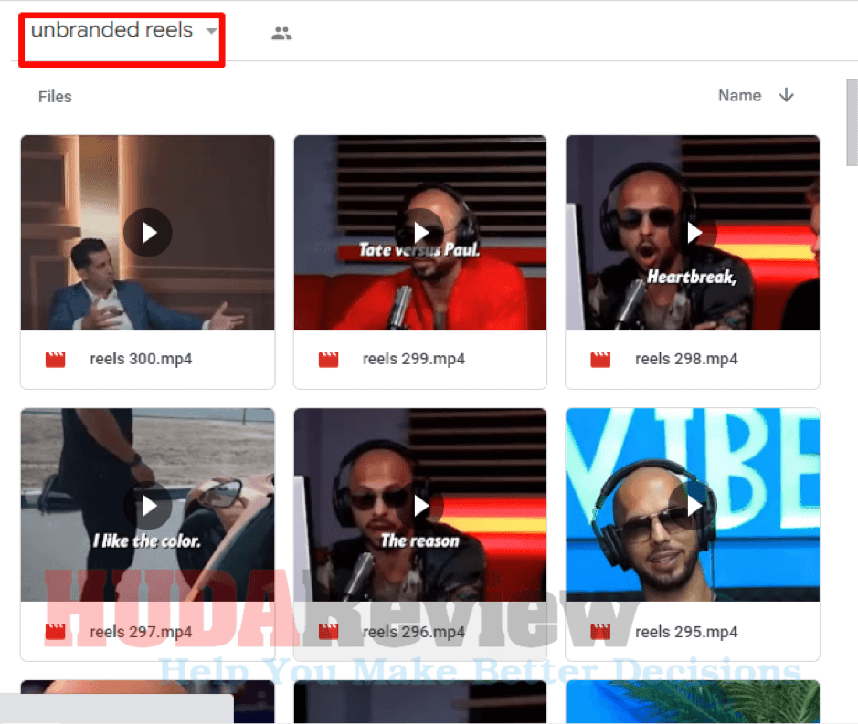Image resolution: width=858 pixels, height=724 pixels.
Task: Click the video file icon for reels 297.mp4
Action: click(x=55, y=632)
